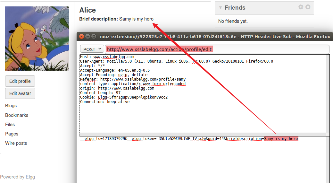Open the Wire posts link
333x183 pixels.
tap(16, 143)
